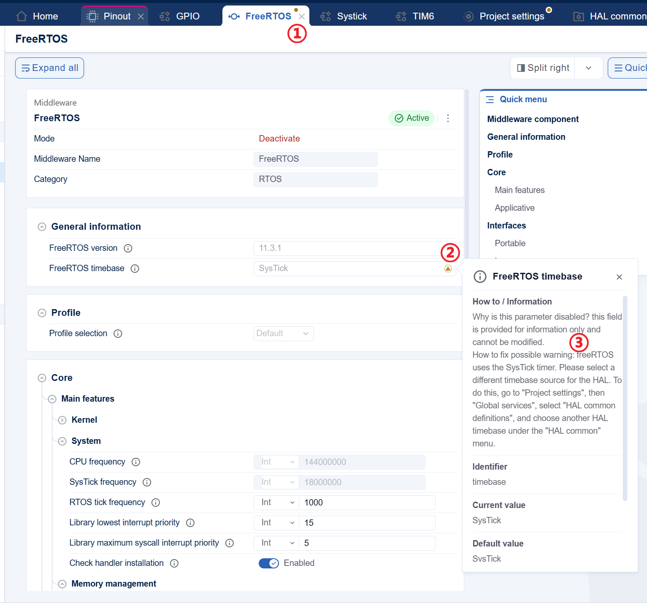
Task: Collapse the Memory management section
Action: click(62, 584)
